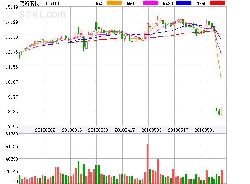Click the 20180316 date label
250x184 pixels.
click(72, 130)
